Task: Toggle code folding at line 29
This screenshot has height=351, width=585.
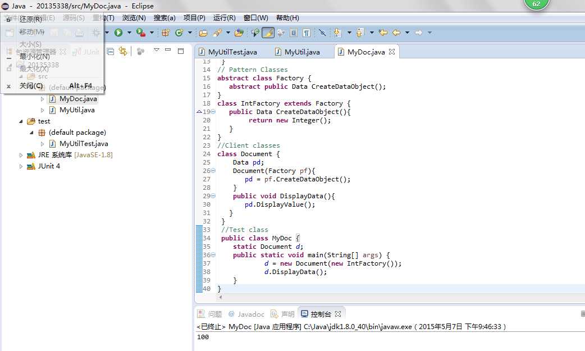Action: [x=213, y=196]
